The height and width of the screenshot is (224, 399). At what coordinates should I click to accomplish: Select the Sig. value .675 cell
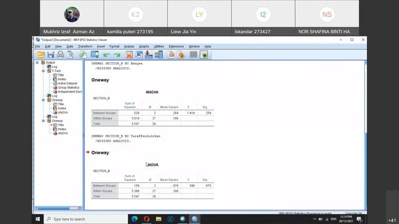point(205,185)
